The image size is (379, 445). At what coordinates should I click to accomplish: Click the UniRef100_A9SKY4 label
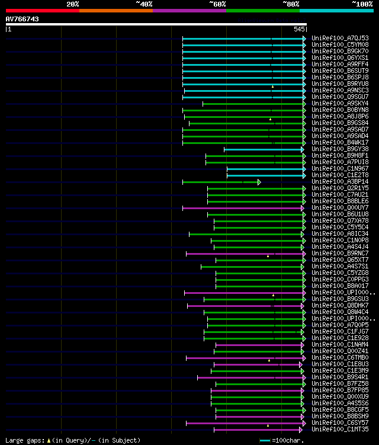pos(340,103)
